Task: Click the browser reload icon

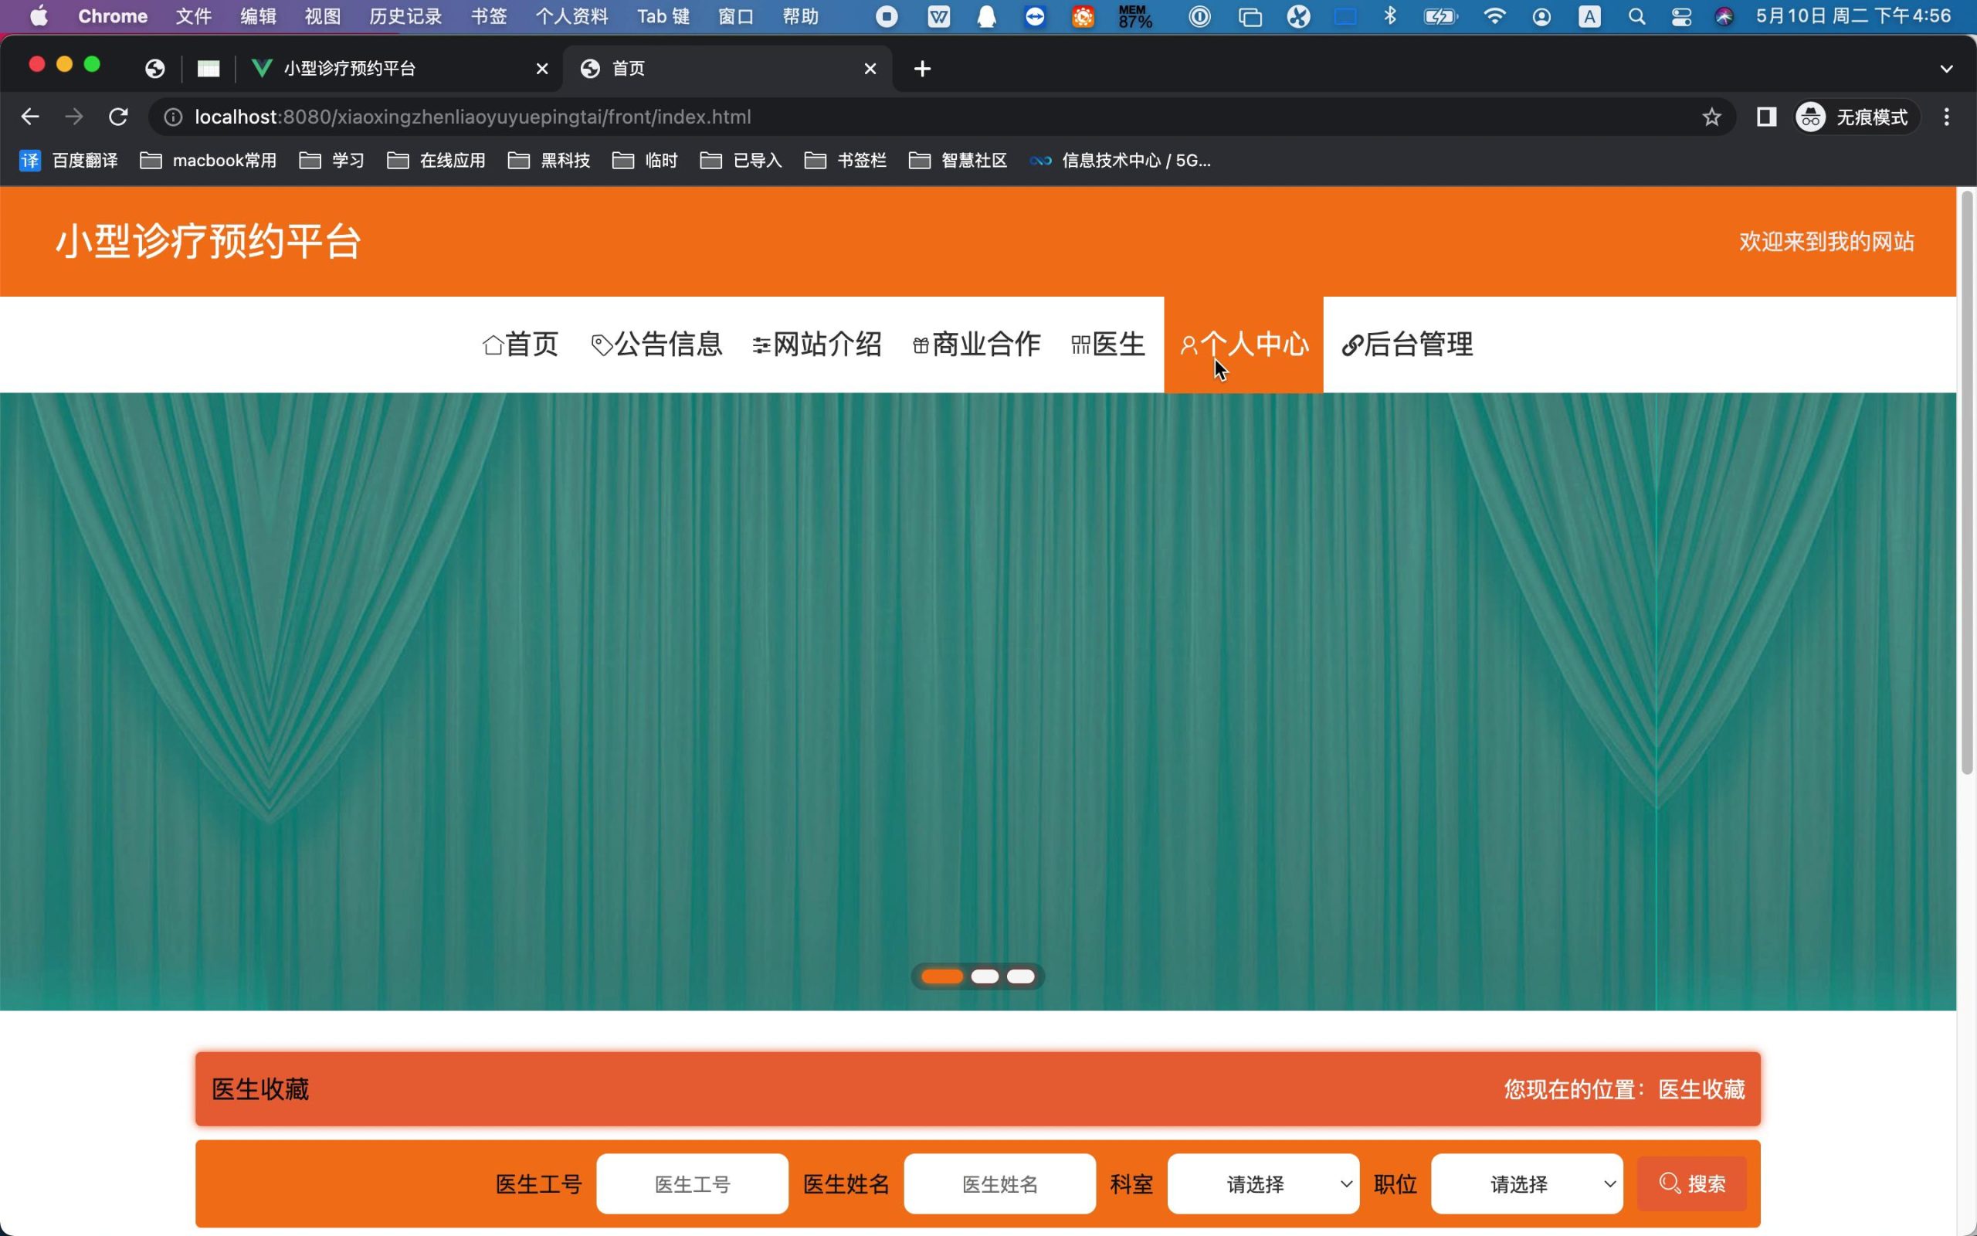Action: (x=118, y=117)
